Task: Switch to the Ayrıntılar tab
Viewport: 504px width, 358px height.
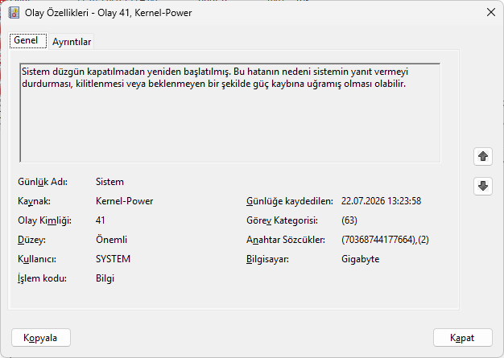Action: pos(72,42)
